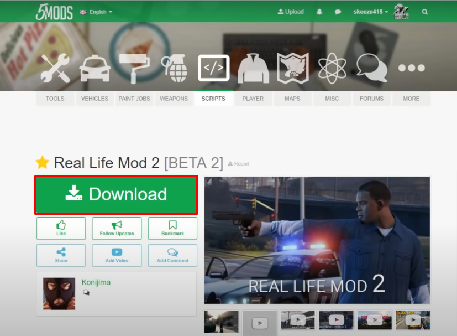Select the SCRIPTS tab
Screen dimensions: 457x336
point(214,99)
